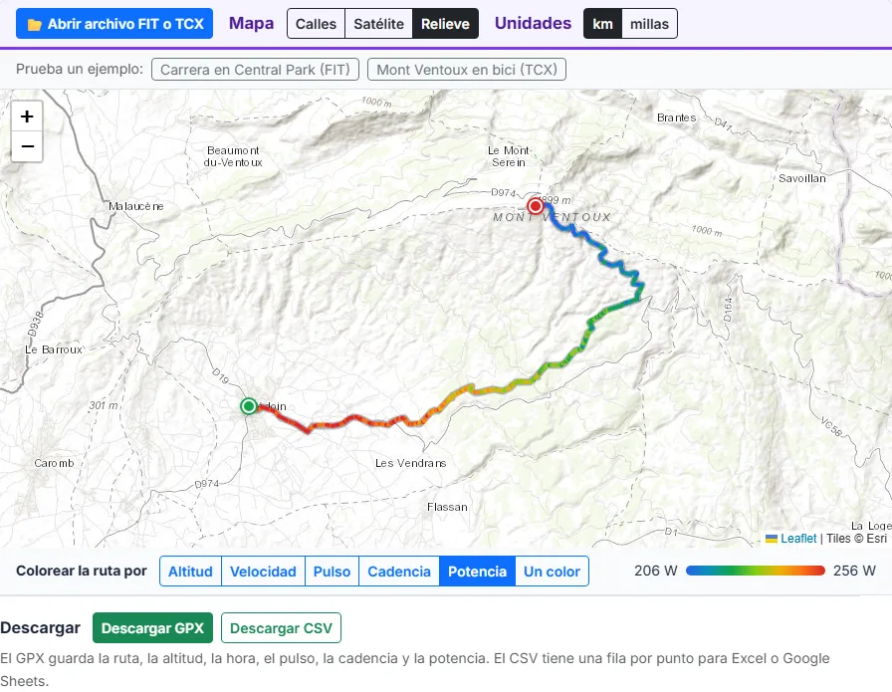Load the Carrera en Central Park example
Viewport: 892px width, 692px height.
256,70
